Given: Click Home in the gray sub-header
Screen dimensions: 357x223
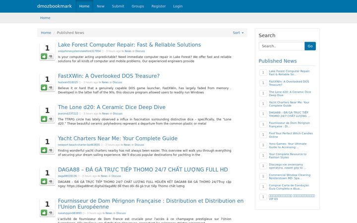Looking at the screenshot, I should (45, 18).
